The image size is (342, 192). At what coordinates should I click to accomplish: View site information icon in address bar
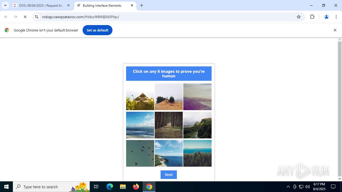tap(37, 17)
